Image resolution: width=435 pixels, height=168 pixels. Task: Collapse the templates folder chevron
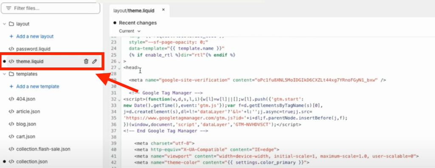coord(4,74)
